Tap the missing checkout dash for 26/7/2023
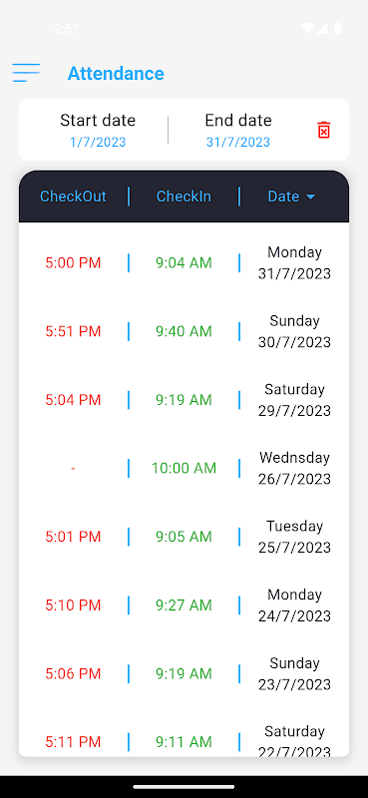 coord(73,468)
